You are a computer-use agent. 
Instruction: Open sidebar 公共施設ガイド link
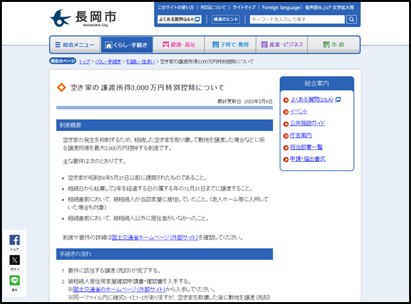tap(308, 123)
